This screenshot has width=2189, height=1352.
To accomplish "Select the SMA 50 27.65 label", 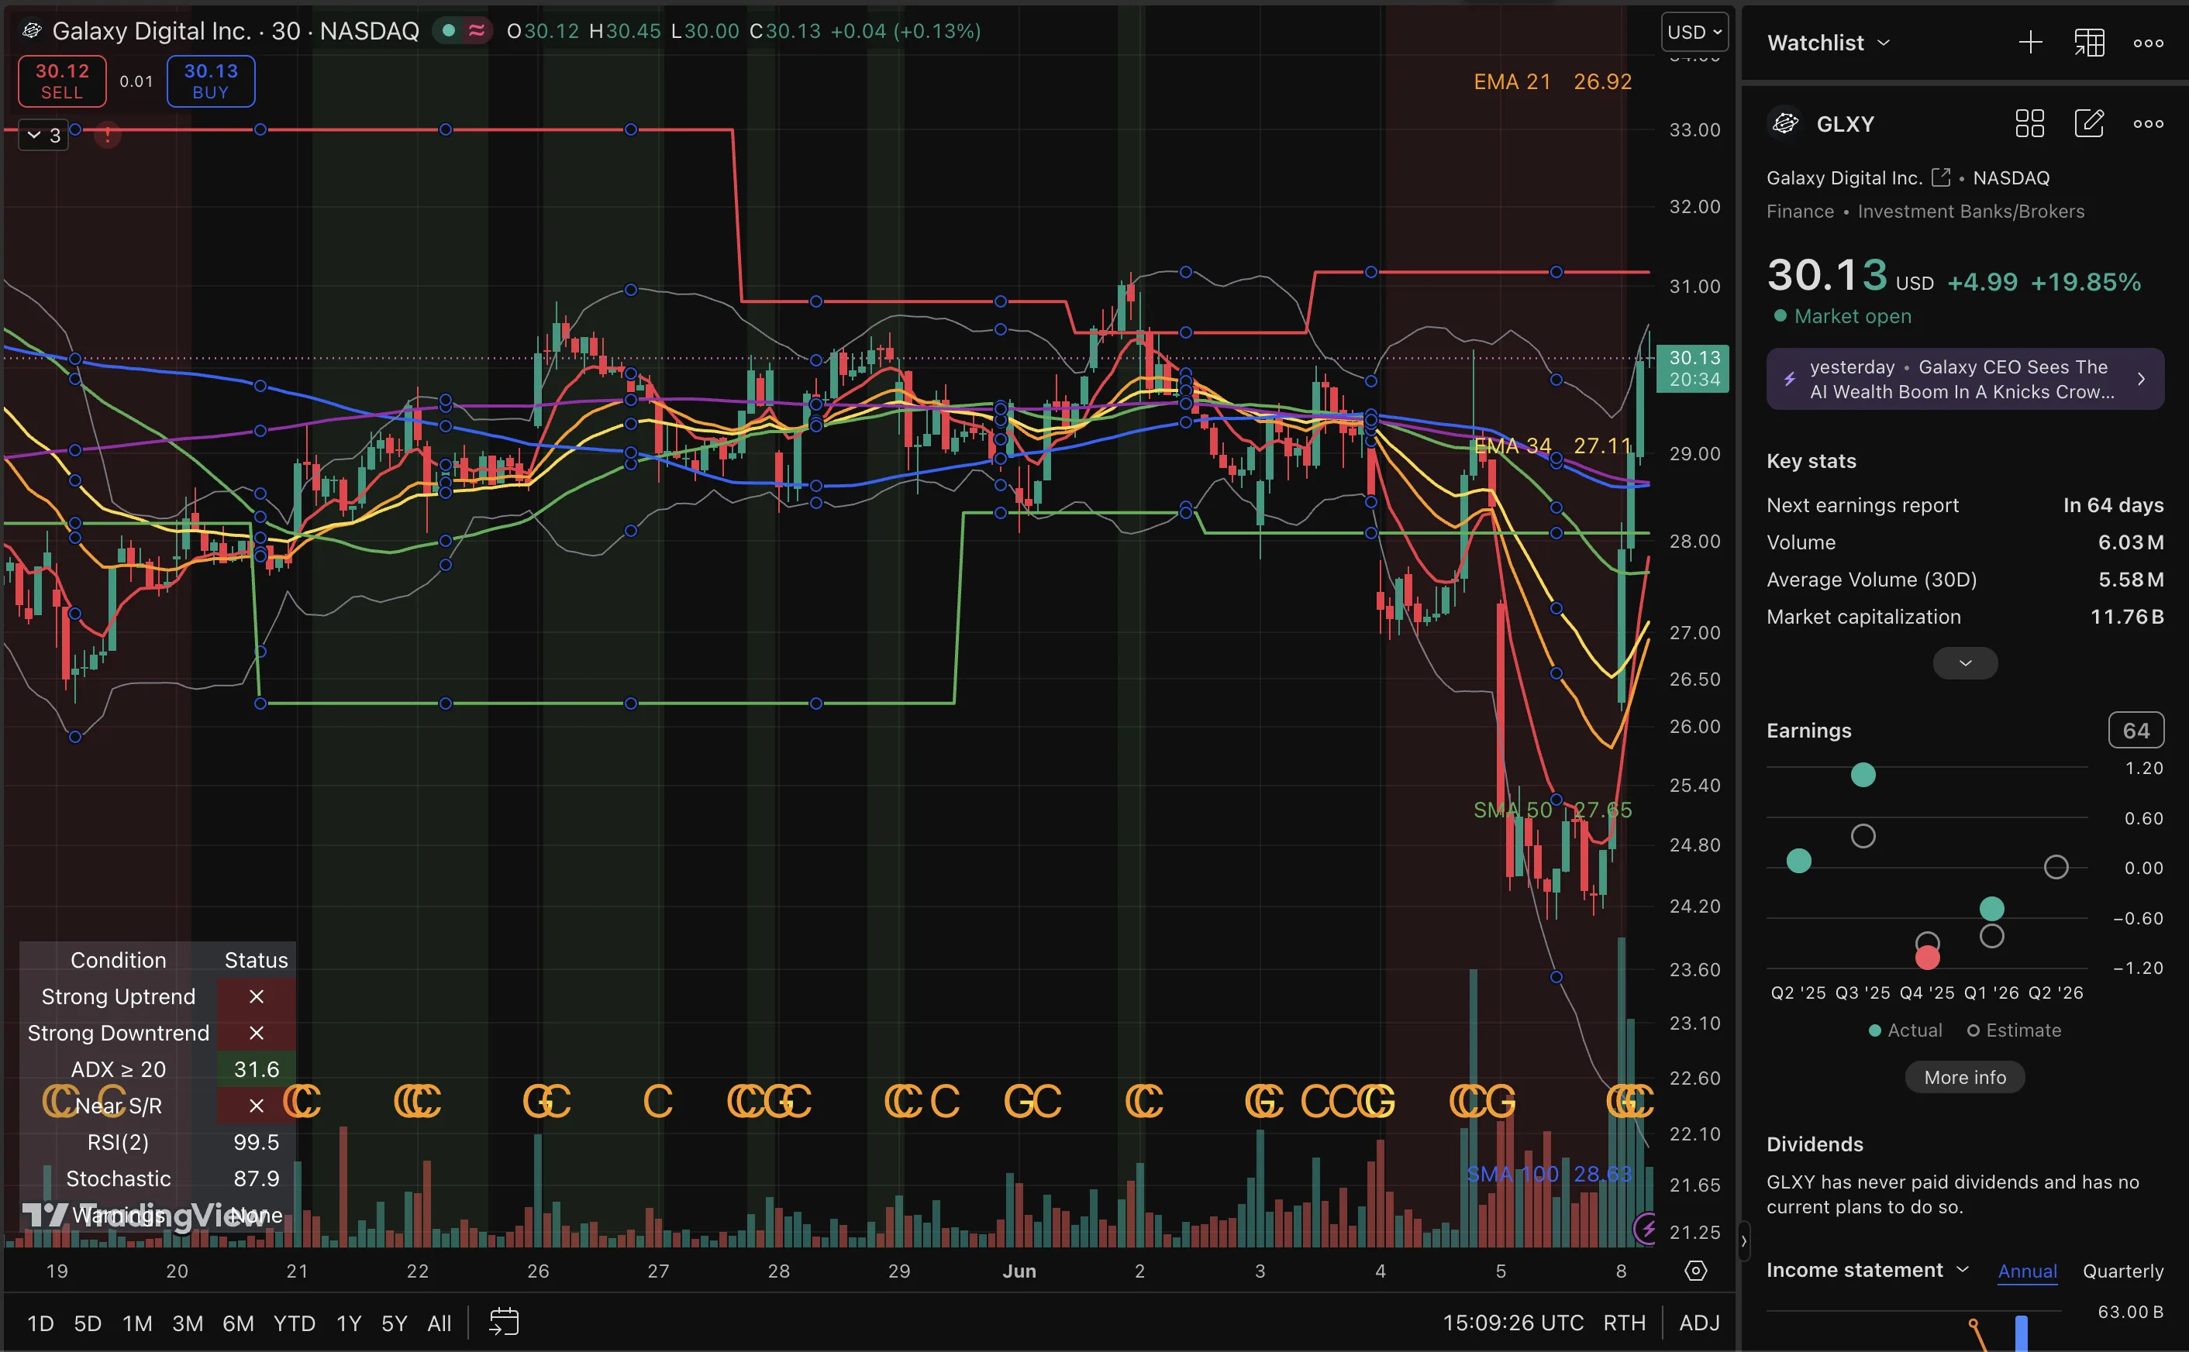I will [1552, 809].
